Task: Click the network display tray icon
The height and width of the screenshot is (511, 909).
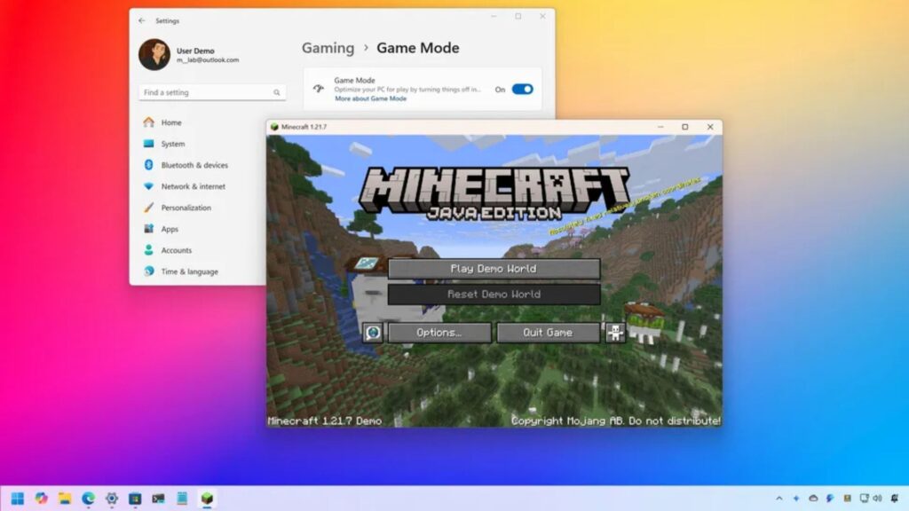Action: tap(865, 499)
